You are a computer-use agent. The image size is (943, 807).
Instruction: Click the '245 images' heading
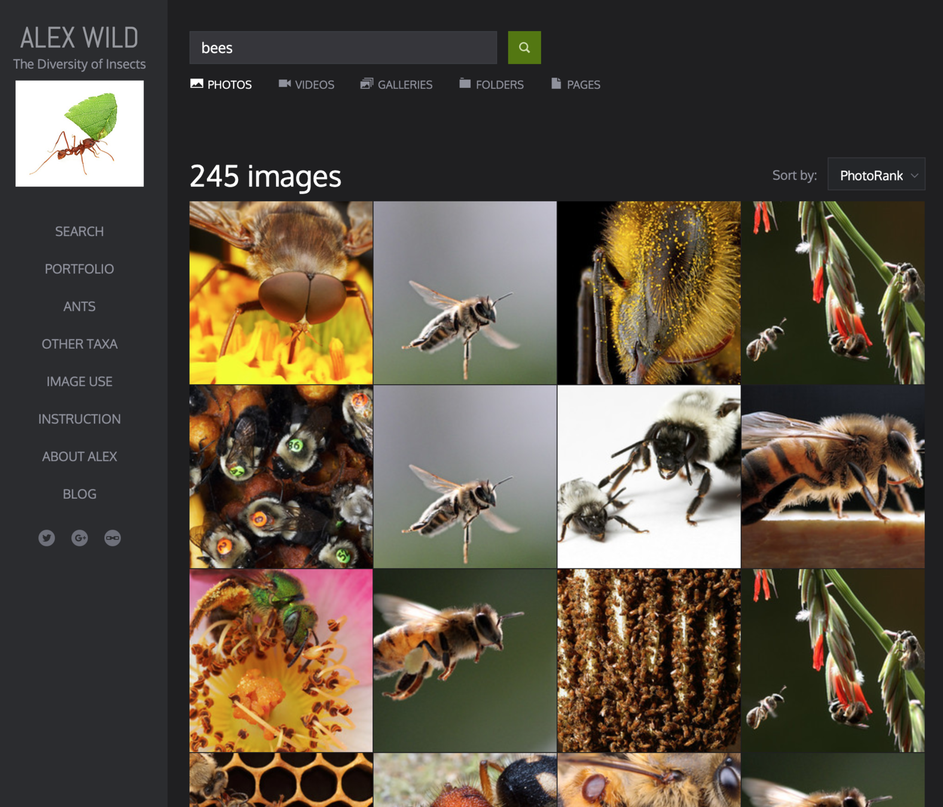(x=265, y=176)
